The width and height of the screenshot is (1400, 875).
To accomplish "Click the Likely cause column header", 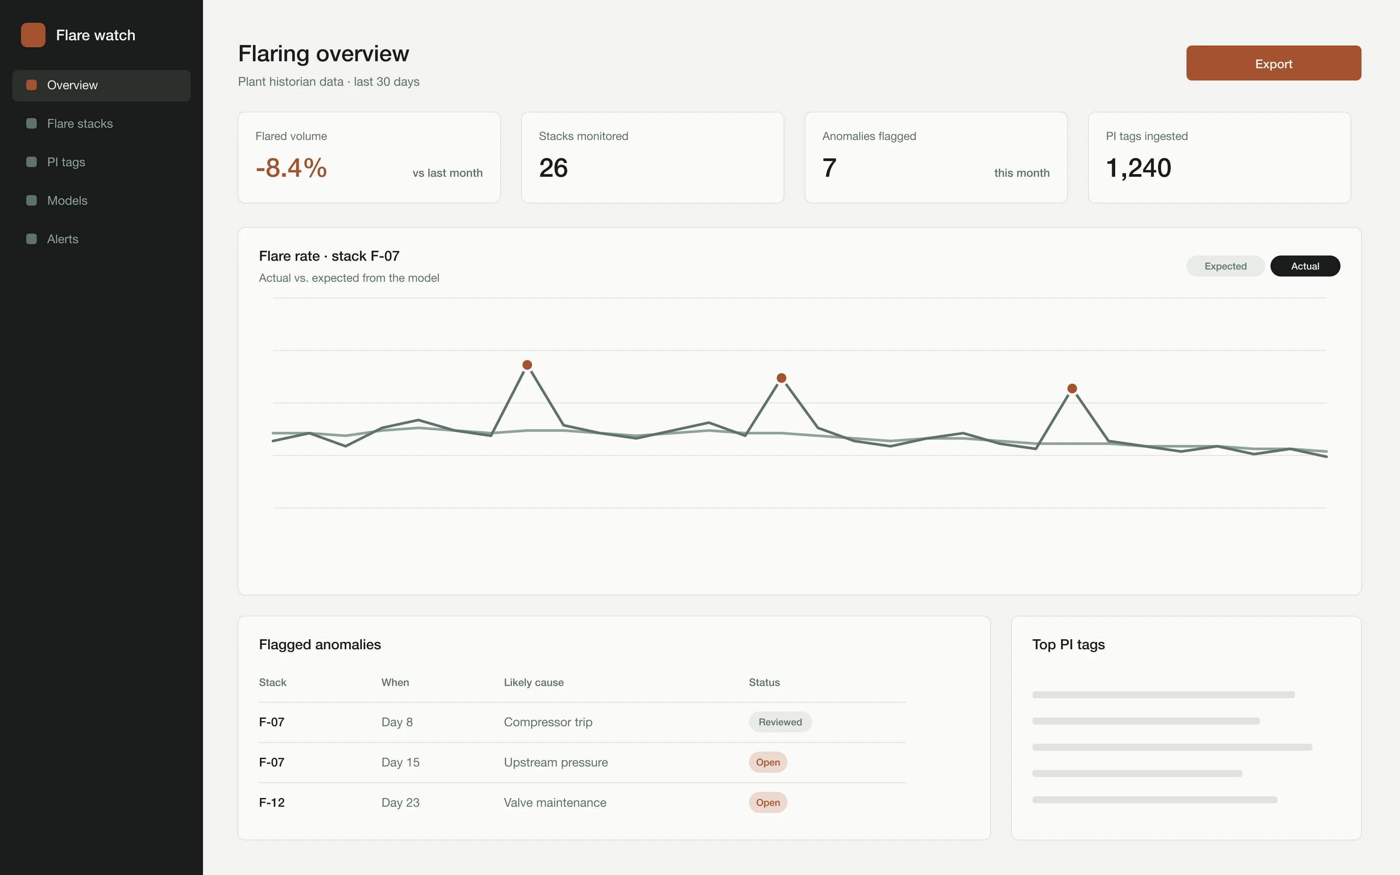I will (x=533, y=683).
